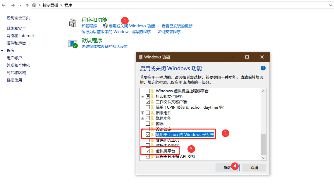This screenshot has width=334, height=194.
Task: Click folder icon next to 工作文件夹客户端
Action: point(152,102)
